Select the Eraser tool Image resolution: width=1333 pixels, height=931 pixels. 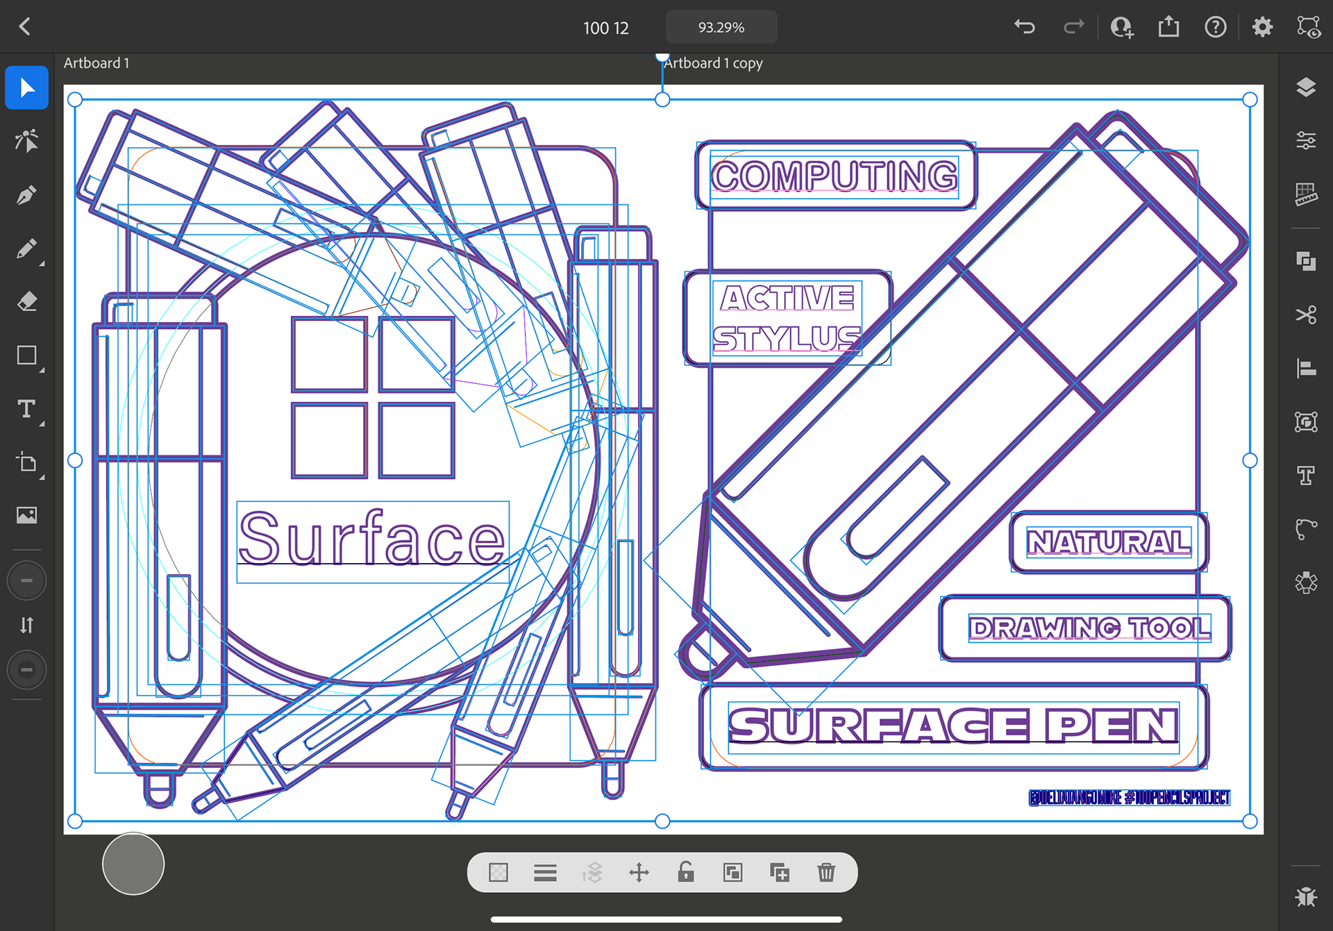tap(26, 302)
